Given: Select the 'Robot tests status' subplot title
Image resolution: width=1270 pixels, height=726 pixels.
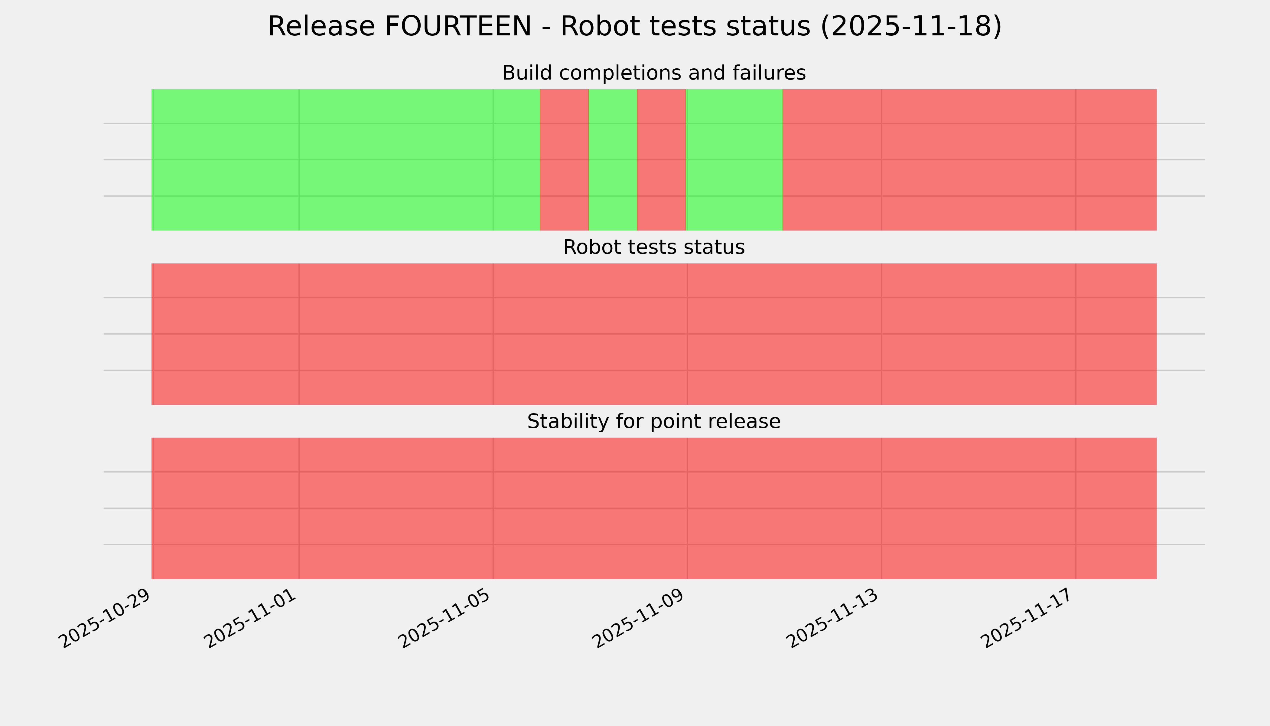Looking at the screenshot, I should [x=653, y=247].
